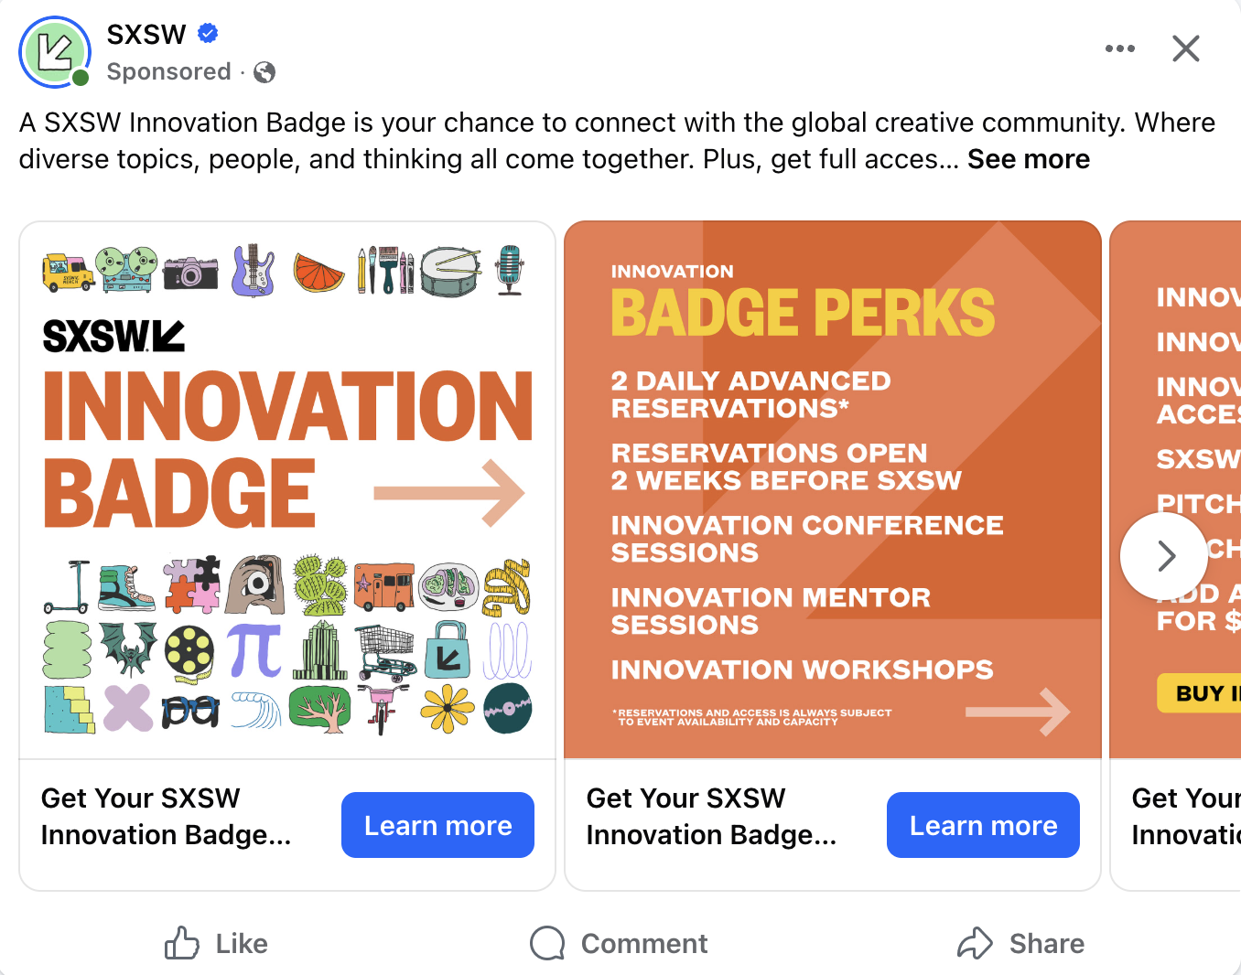The width and height of the screenshot is (1241, 975).
Task: Click the globe public audience icon
Action: click(x=264, y=72)
